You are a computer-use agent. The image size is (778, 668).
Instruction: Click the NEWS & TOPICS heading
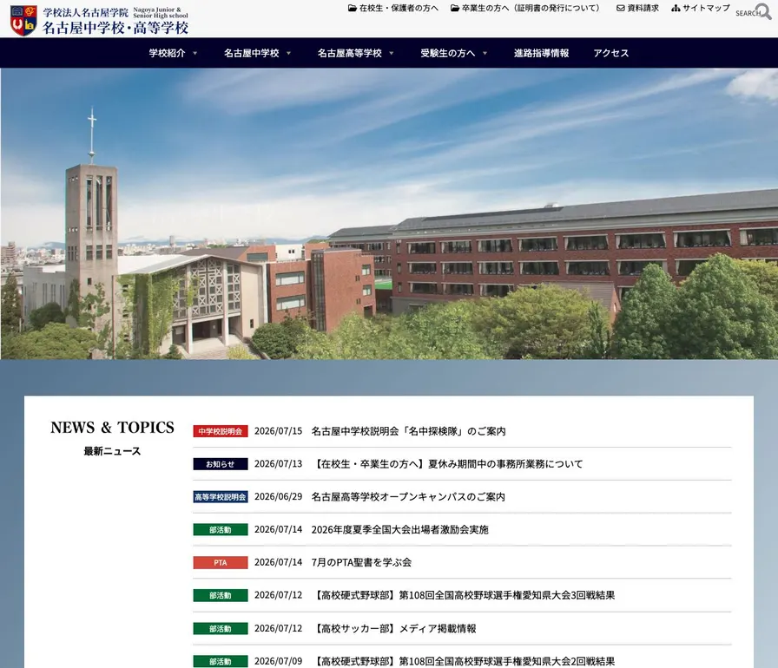coord(112,427)
